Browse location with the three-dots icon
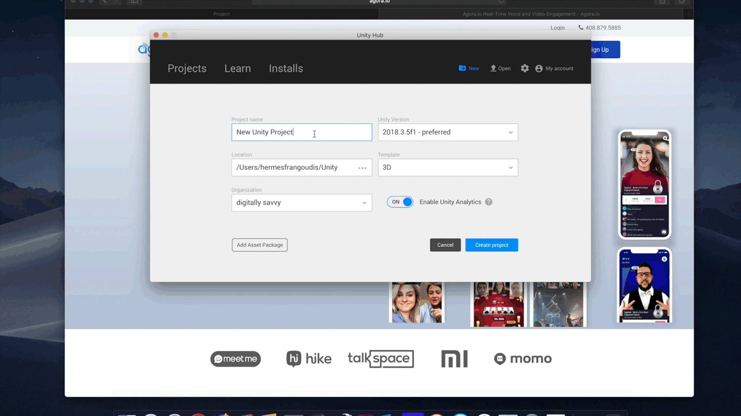Screen dimensions: 741x416 click(362, 168)
